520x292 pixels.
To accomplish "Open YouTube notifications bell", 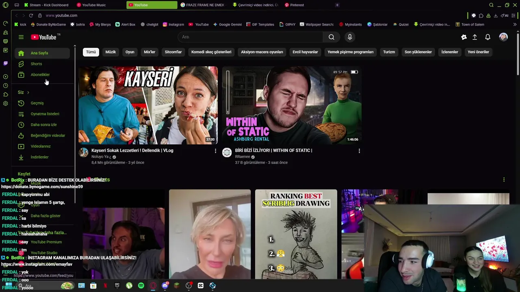I will click(488, 37).
